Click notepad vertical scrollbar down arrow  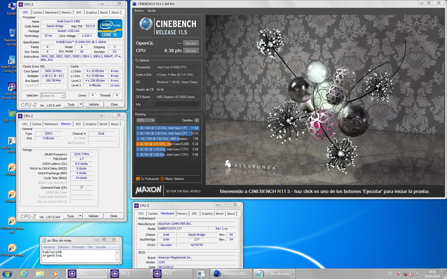point(117,260)
